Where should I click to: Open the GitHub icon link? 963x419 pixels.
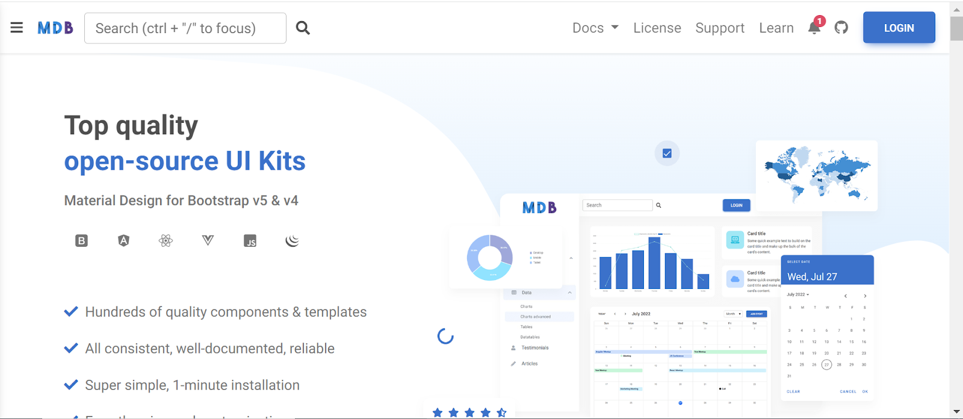[841, 28]
